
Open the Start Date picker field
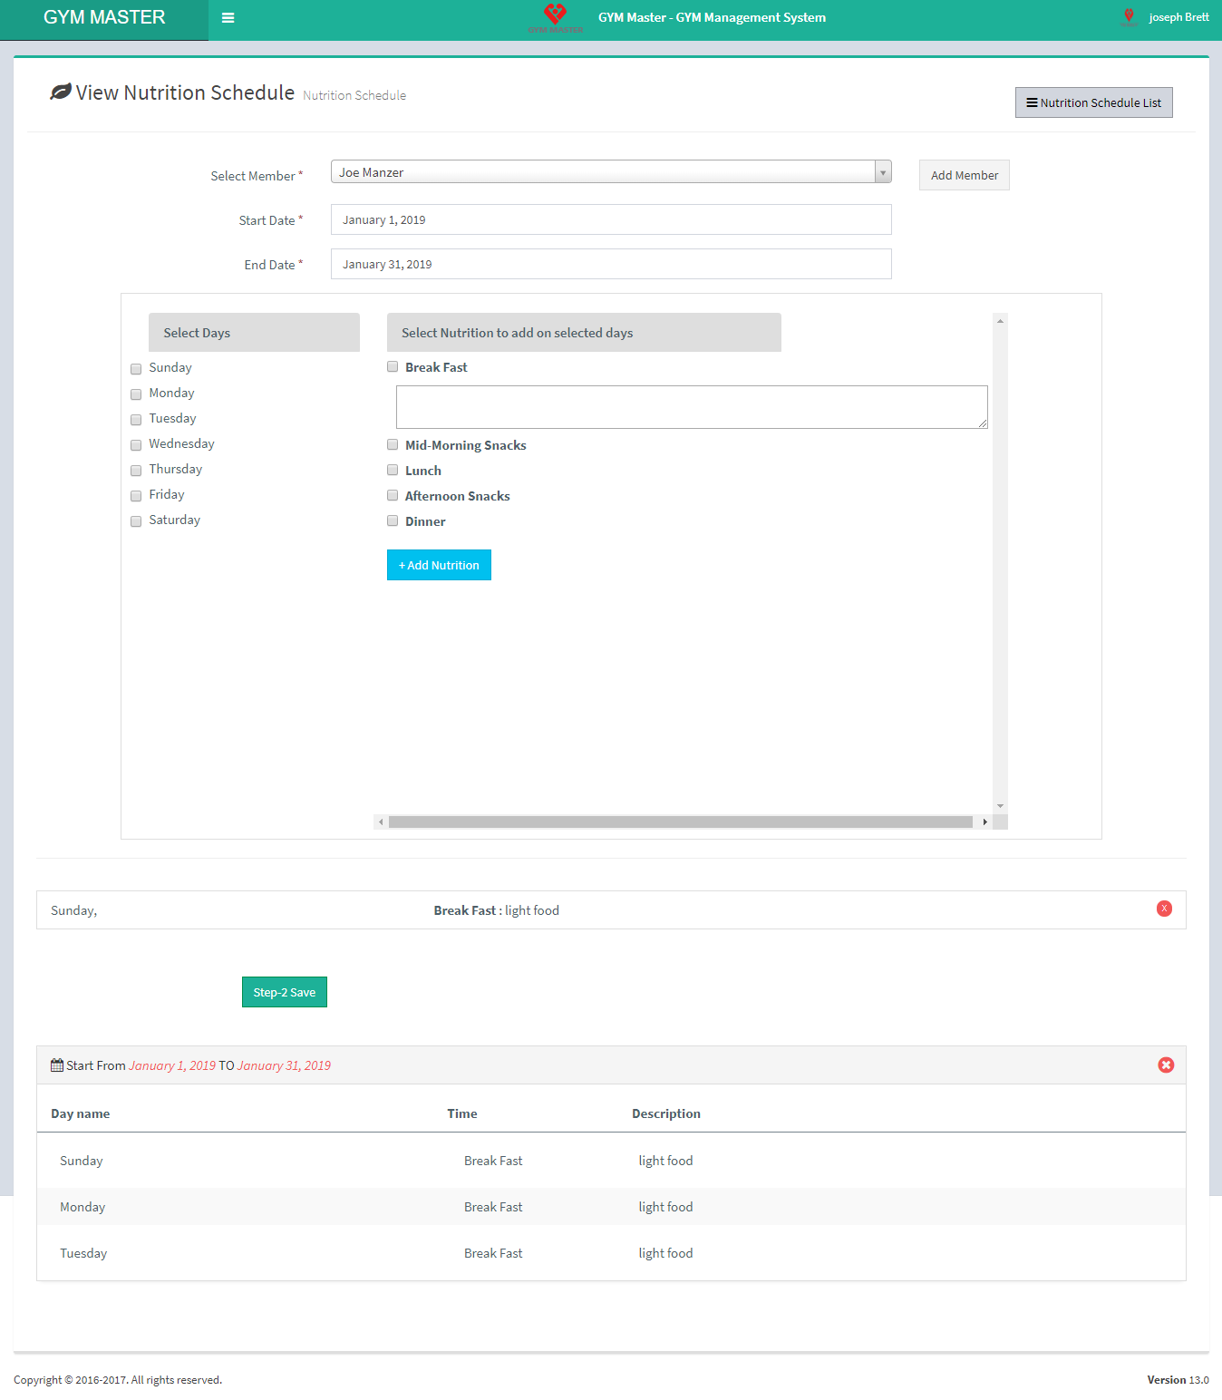[610, 219]
